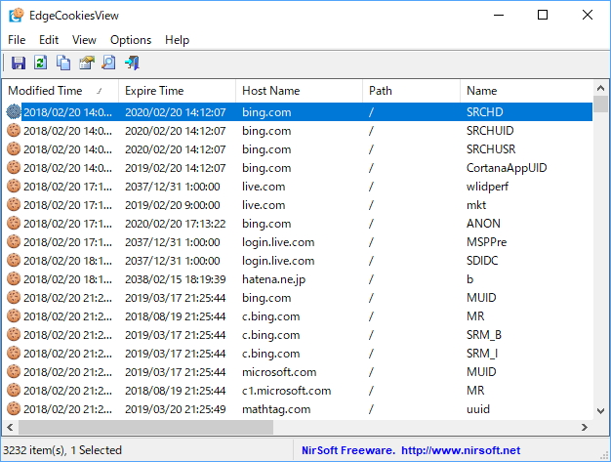Click the cookie icon of the CortanaAppUID row
This screenshot has width=611, height=462.
(x=14, y=167)
